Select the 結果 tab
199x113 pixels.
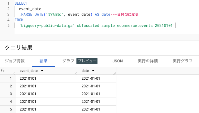pyautogui.click(x=43, y=61)
